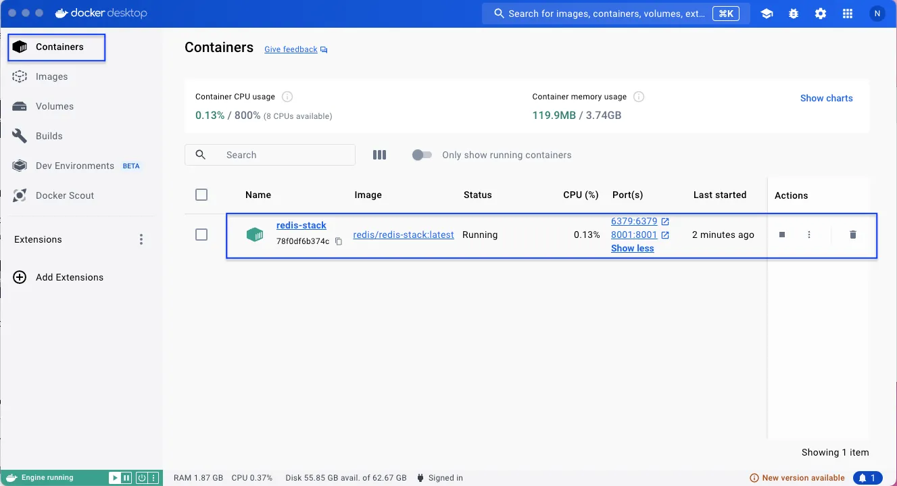This screenshot has width=897, height=486.
Task: Click Show charts
Action: point(826,98)
